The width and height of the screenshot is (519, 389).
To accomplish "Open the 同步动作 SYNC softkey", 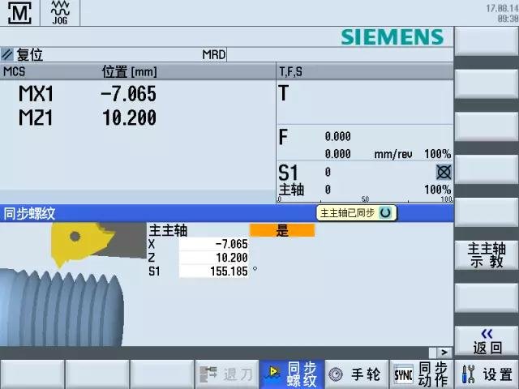I will click(x=421, y=374).
